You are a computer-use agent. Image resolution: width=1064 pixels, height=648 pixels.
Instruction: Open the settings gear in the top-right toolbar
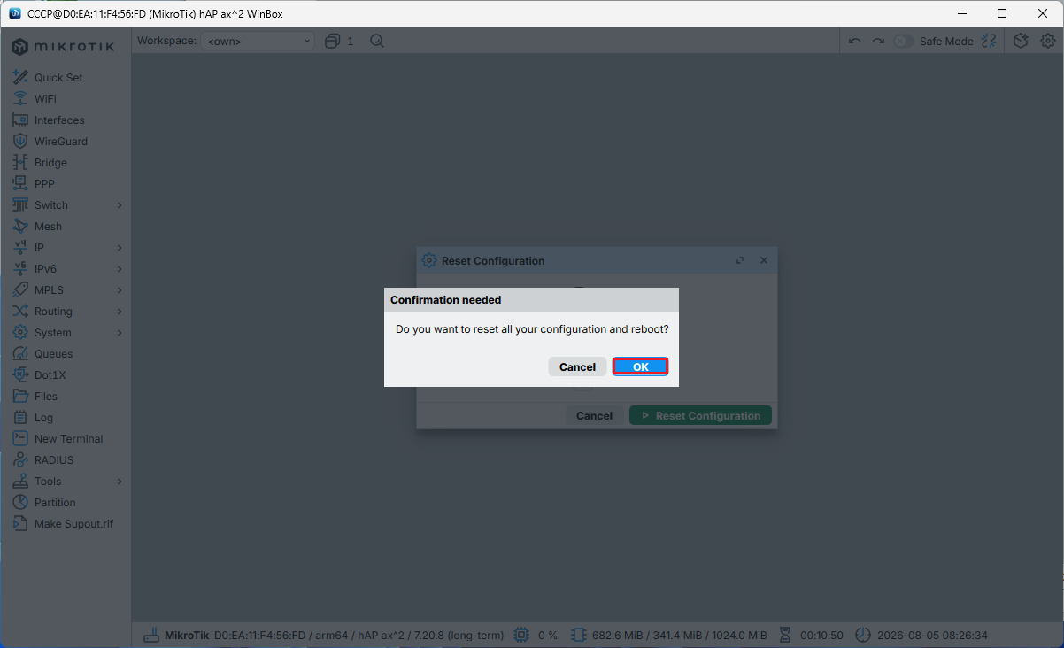tap(1048, 41)
